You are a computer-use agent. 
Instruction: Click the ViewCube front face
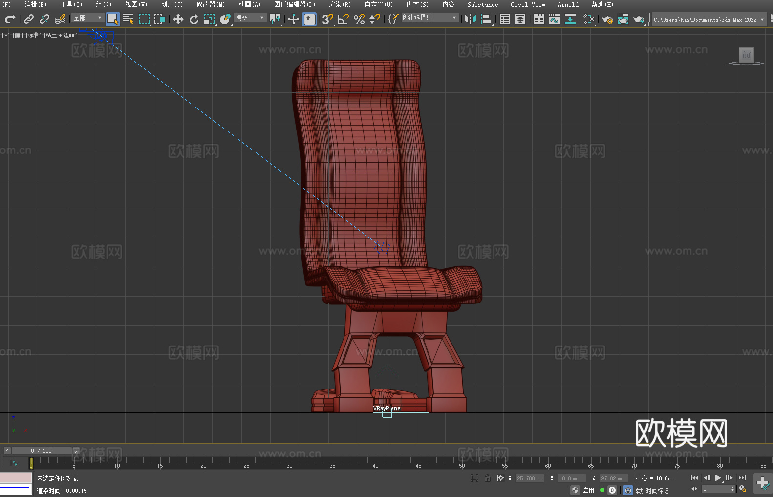point(746,55)
